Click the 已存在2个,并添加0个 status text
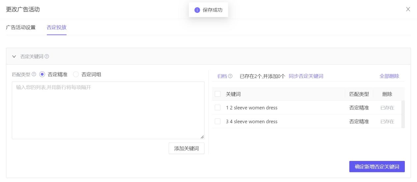The width and height of the screenshot is (417, 182). [263, 76]
